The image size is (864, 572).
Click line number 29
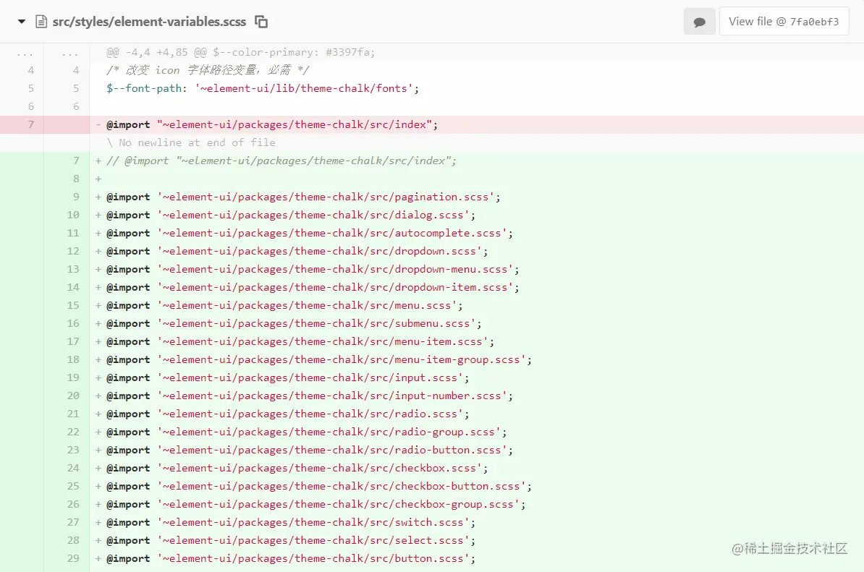[73, 559]
